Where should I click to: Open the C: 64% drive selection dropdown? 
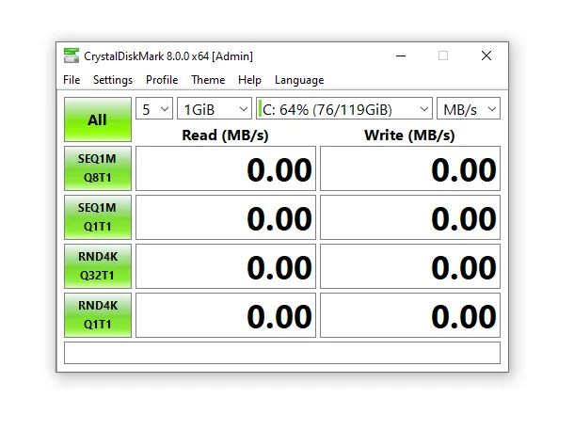coord(344,109)
